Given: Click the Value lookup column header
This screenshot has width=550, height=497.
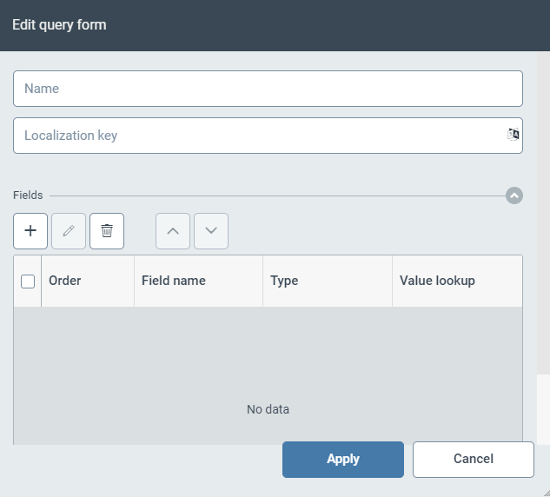Looking at the screenshot, I should [x=437, y=281].
